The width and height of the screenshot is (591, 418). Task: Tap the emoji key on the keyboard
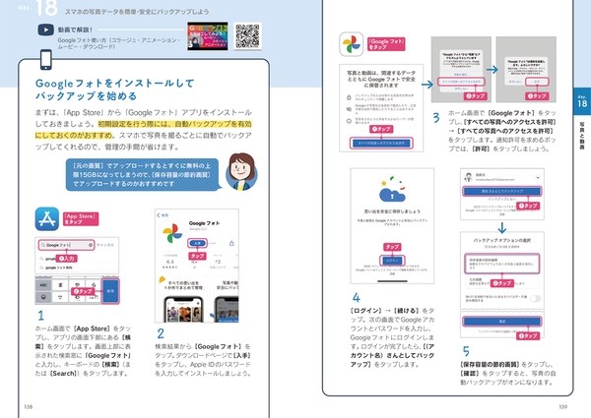[43, 297]
